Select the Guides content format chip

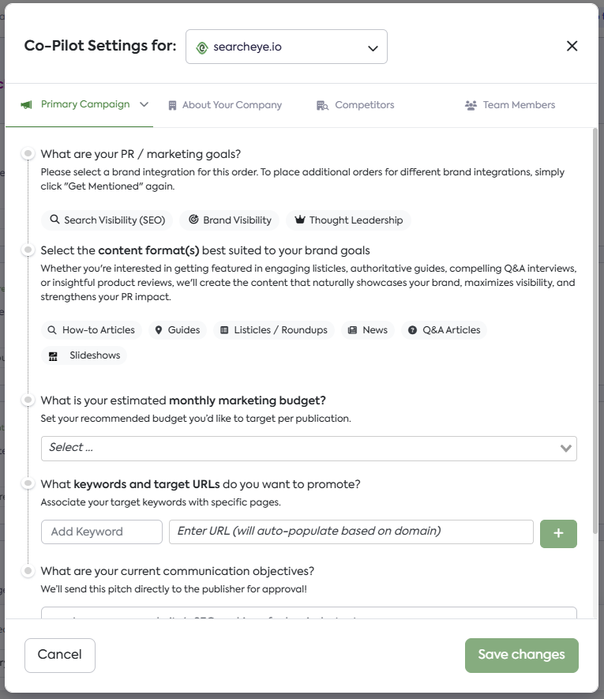click(177, 330)
